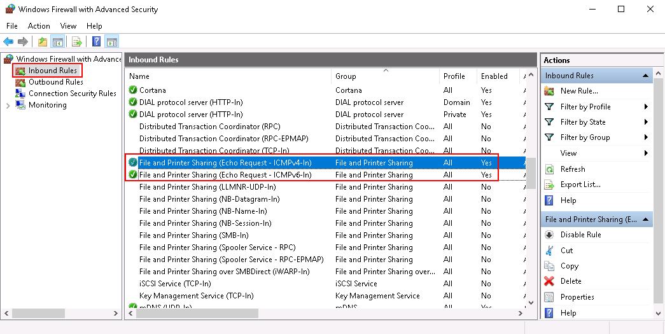Click the Back arrow toolbar icon
The image size is (665, 334).
click(8, 41)
